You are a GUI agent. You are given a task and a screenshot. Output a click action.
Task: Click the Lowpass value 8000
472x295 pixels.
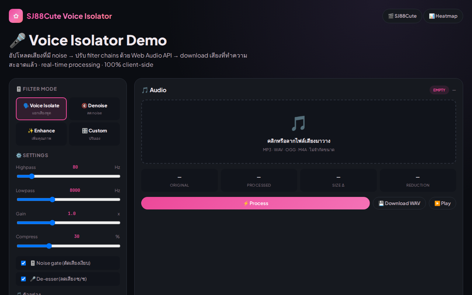click(75, 191)
